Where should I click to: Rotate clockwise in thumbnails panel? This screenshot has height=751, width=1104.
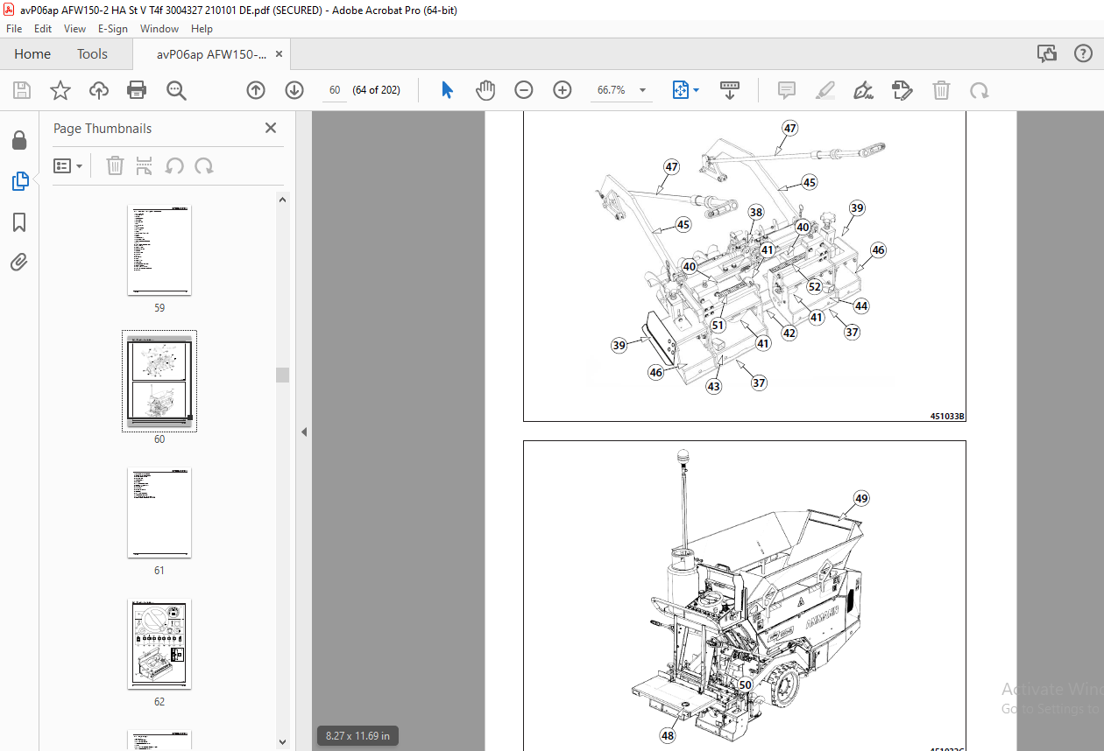click(204, 165)
